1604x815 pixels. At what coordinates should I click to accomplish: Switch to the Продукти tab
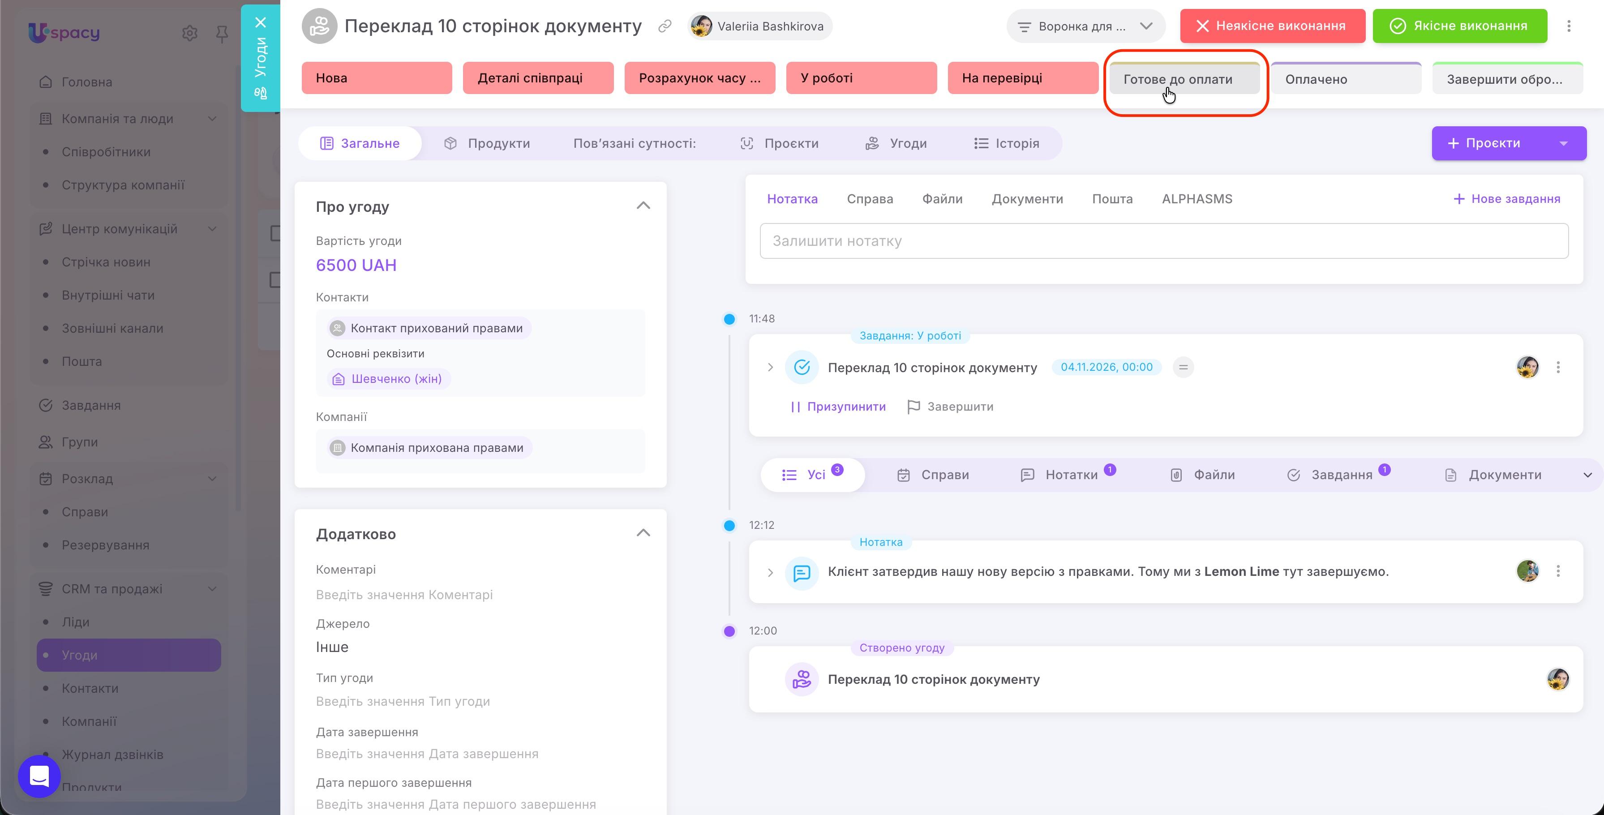487,144
